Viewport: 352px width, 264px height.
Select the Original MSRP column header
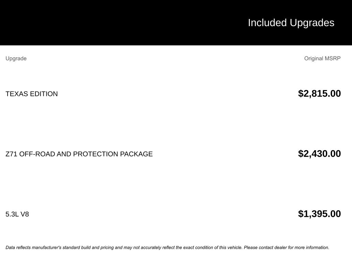pos(322,58)
